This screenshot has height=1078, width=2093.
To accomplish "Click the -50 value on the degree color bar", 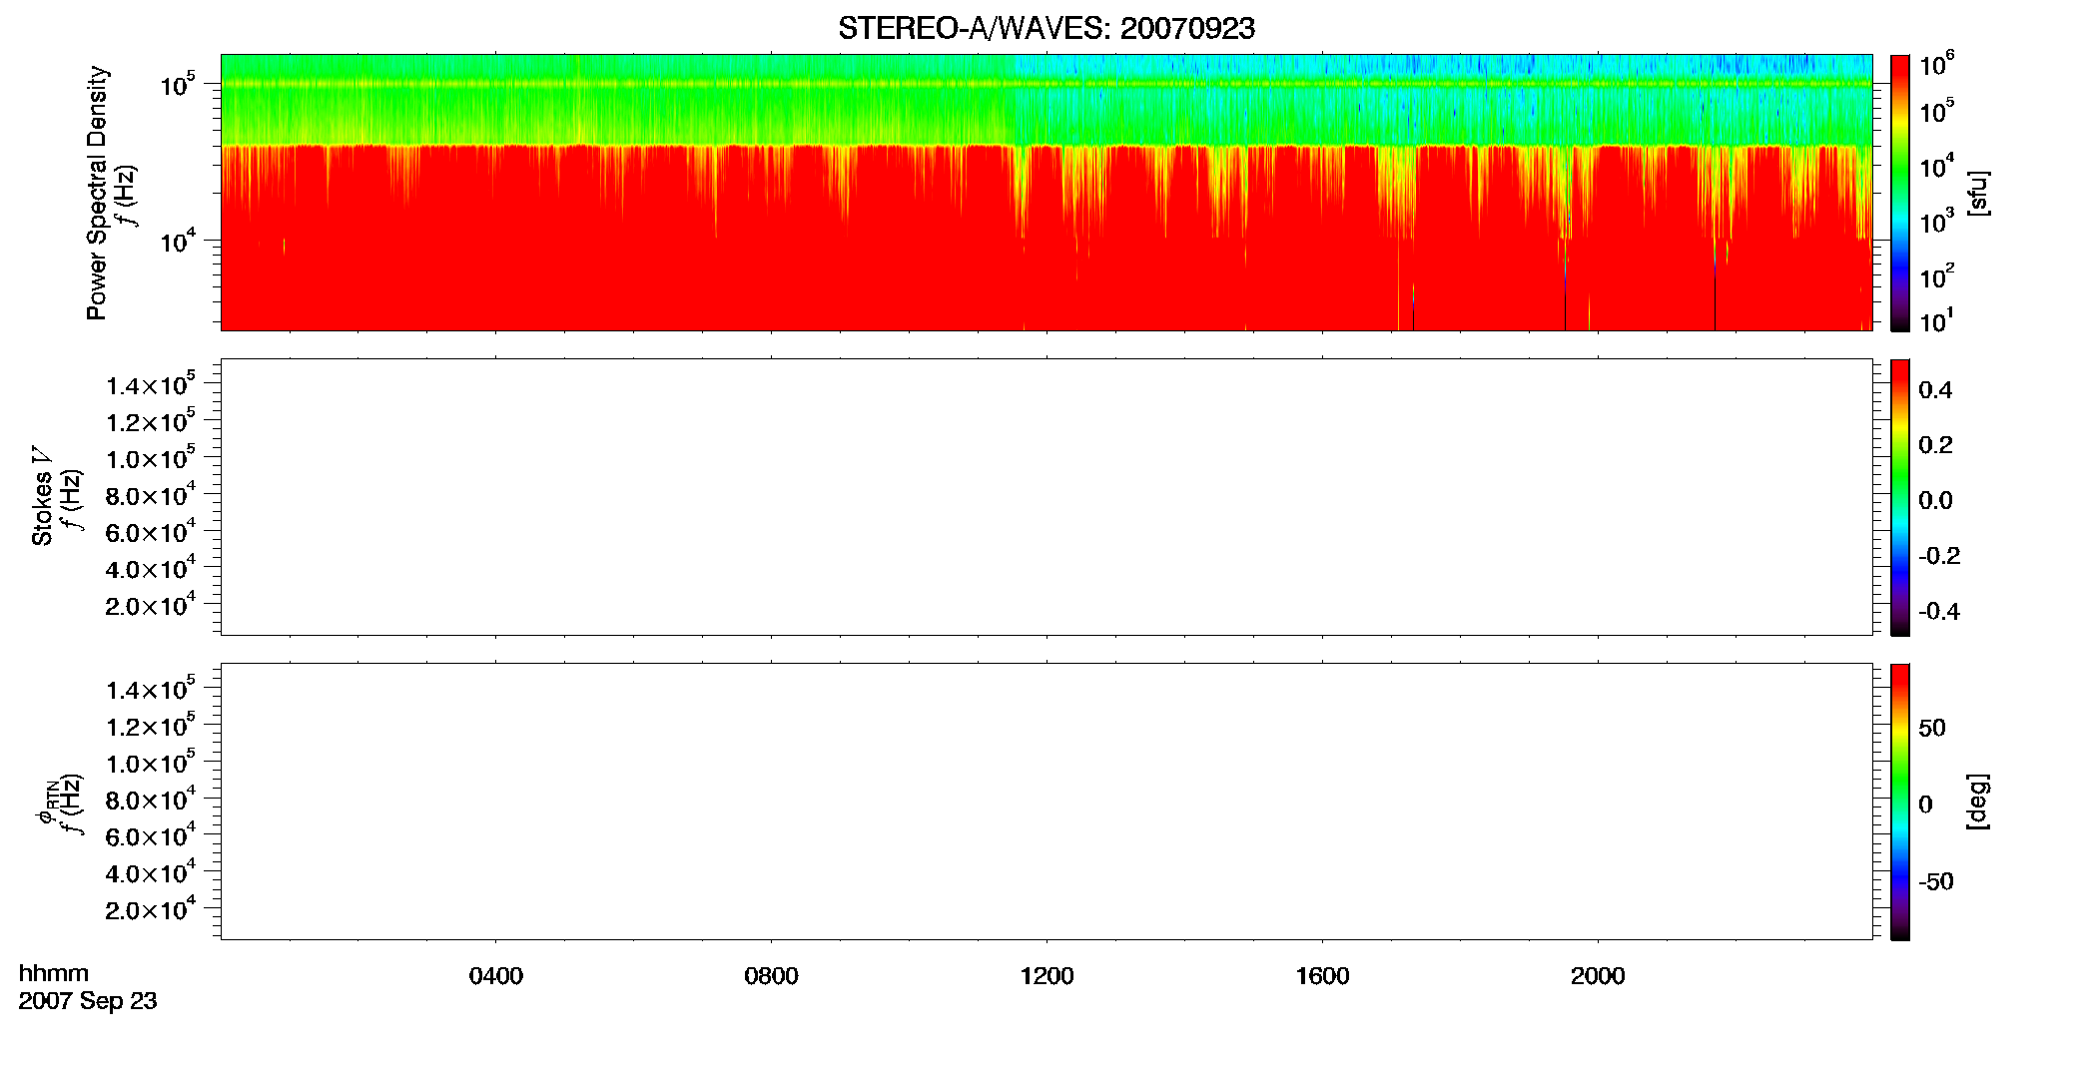I will click(1936, 882).
